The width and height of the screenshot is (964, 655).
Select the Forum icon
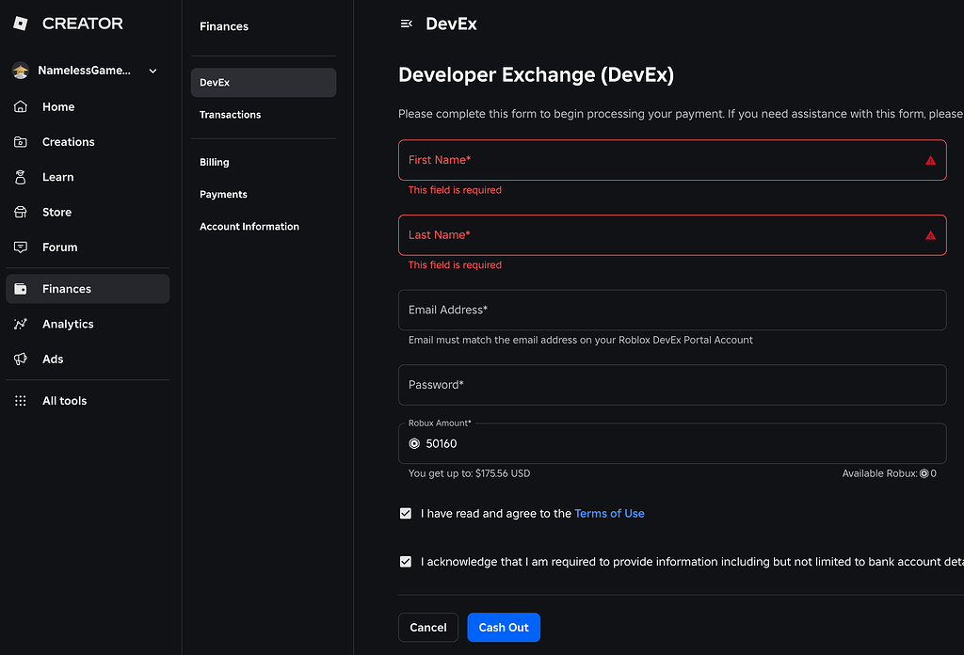20,247
